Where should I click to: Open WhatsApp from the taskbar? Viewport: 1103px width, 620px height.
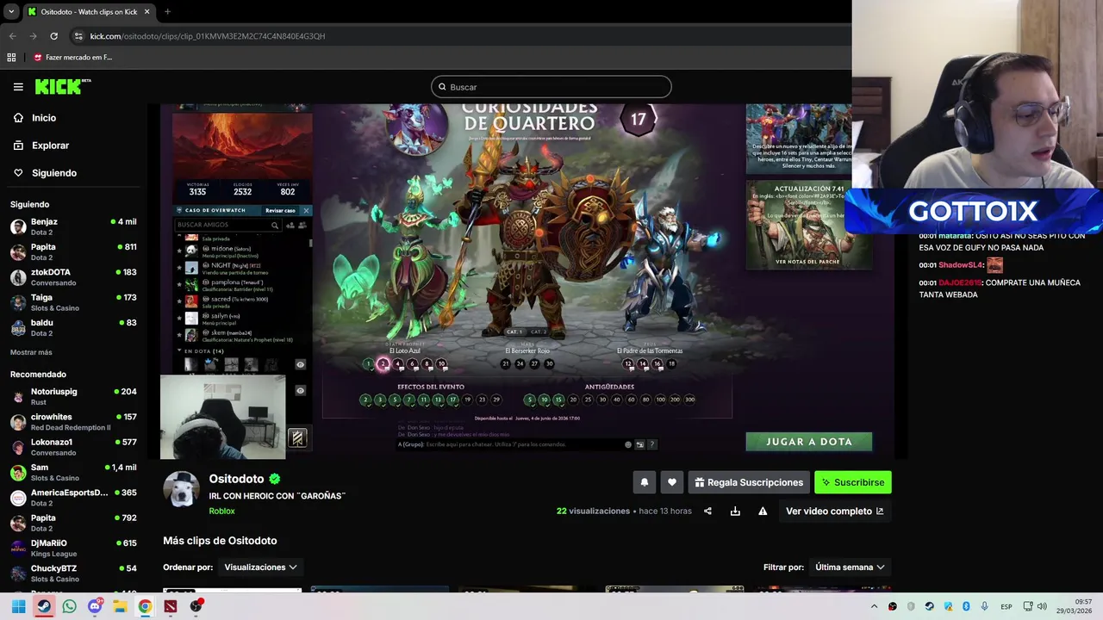click(69, 606)
